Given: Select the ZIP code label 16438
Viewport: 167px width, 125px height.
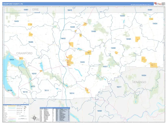Looking at the screenshot, I should [122, 16].
